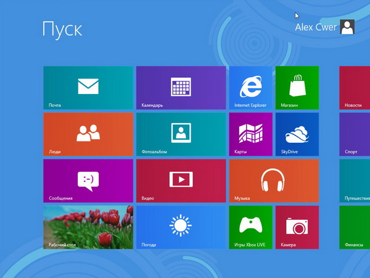Launch the Календарь calendar tile
This screenshot has height=278, width=370.
[x=181, y=88]
